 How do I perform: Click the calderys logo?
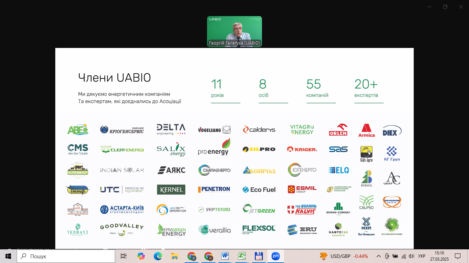(x=259, y=129)
